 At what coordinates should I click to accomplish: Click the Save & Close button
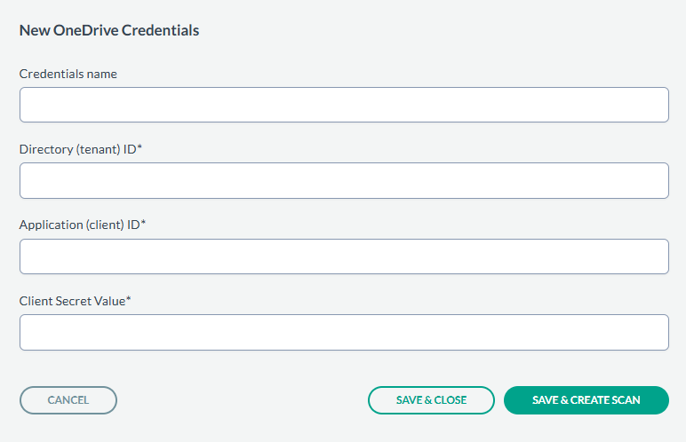coord(431,400)
